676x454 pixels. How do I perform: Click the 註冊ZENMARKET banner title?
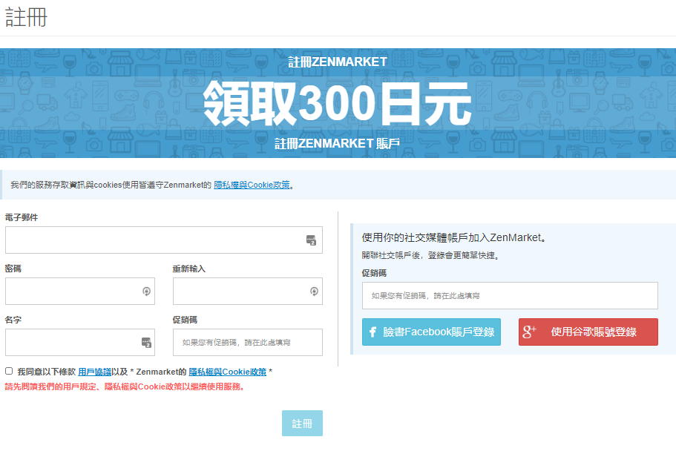[x=338, y=62]
